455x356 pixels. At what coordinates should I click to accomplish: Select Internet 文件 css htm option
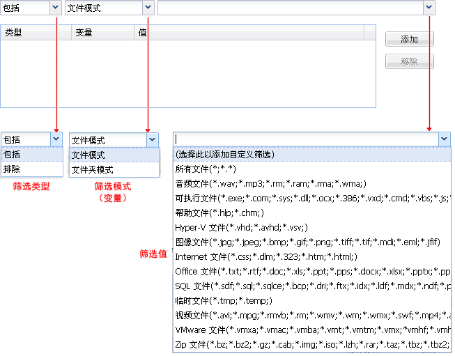tap(312, 257)
